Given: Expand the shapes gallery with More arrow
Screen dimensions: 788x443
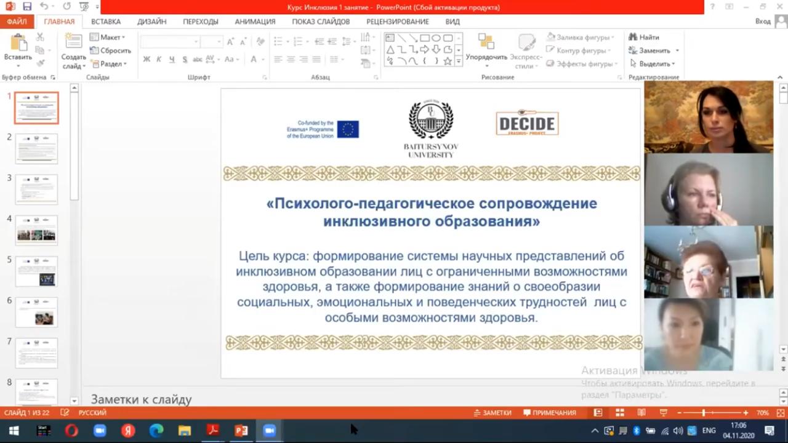Looking at the screenshot, I should [x=458, y=62].
